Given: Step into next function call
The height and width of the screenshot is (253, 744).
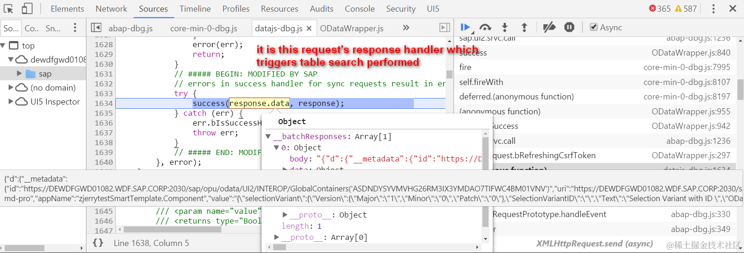Looking at the screenshot, I should click(504, 28).
